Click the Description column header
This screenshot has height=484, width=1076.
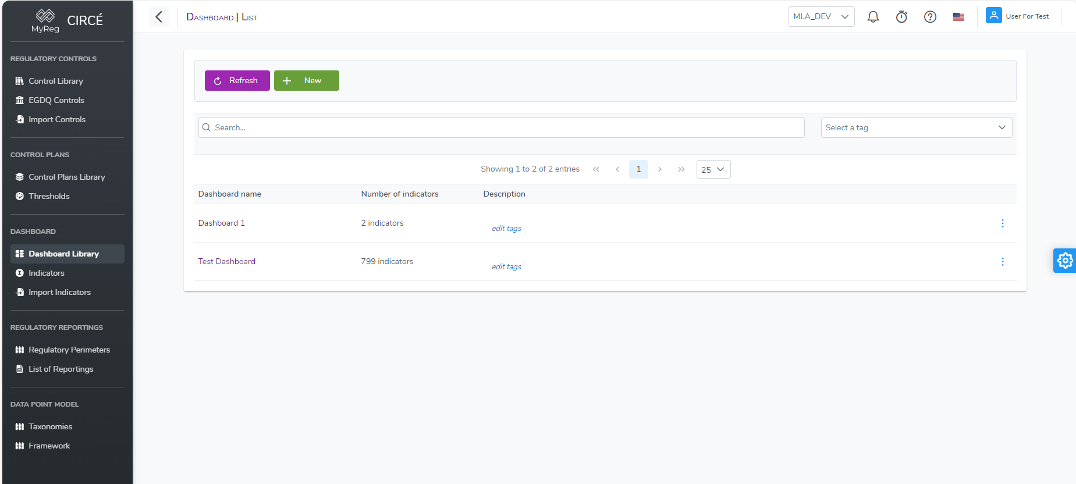[x=504, y=194]
